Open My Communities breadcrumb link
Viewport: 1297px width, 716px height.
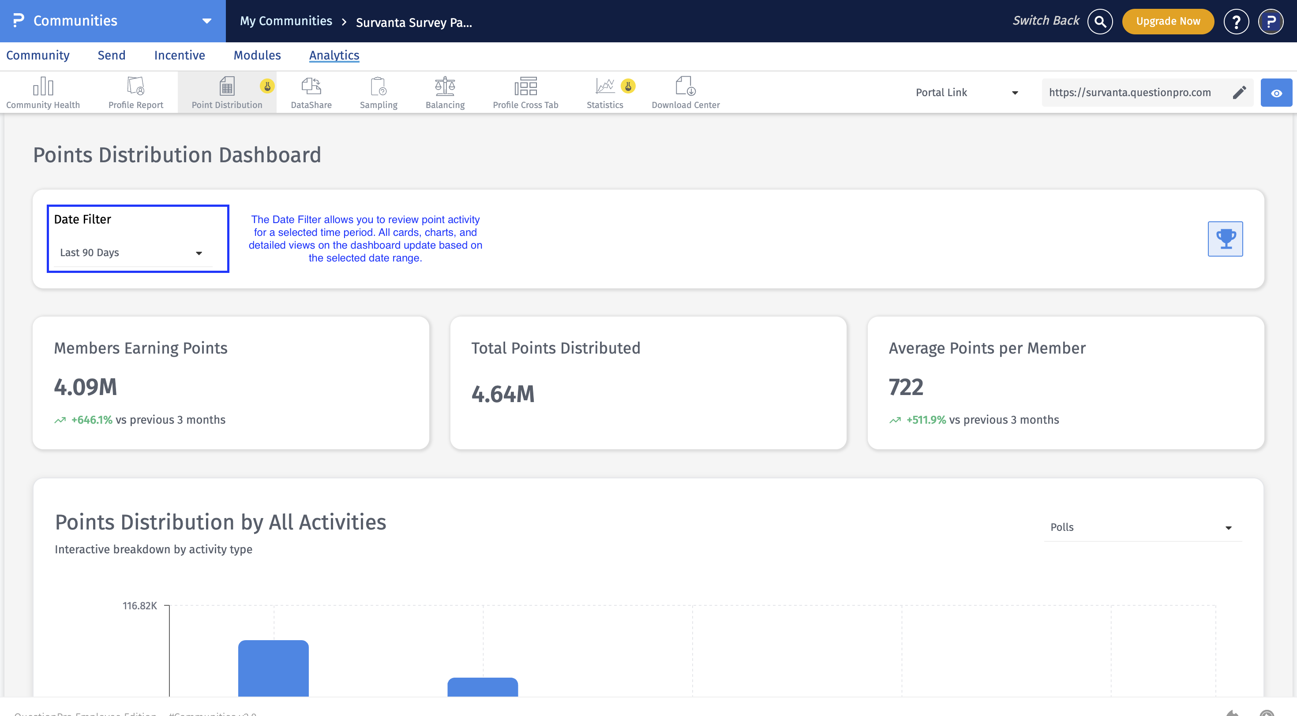(285, 21)
